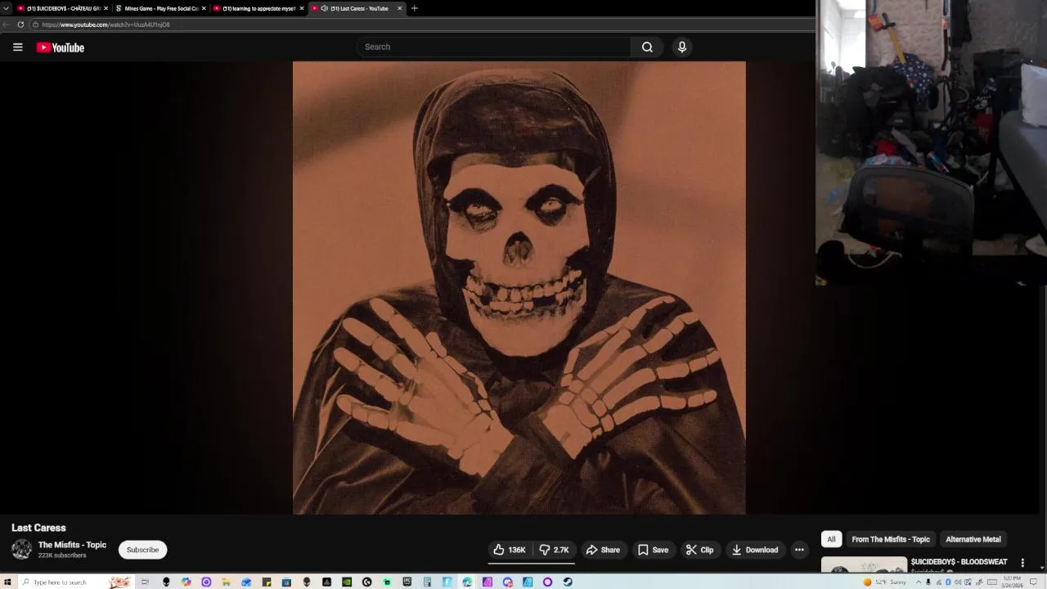Close the Last Caress - YouTube tab
The image size is (1047, 589).
pos(399,8)
